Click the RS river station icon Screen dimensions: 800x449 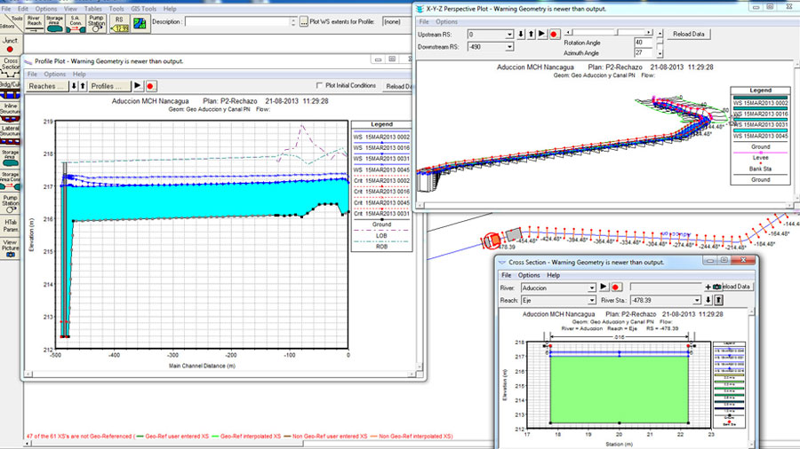pos(119,22)
